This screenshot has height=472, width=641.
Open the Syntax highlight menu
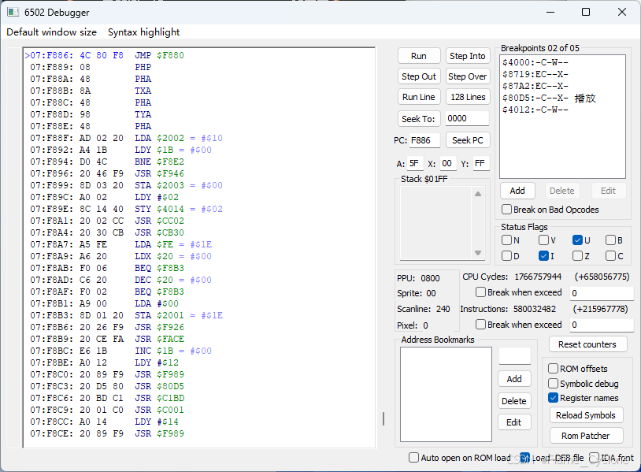point(143,32)
